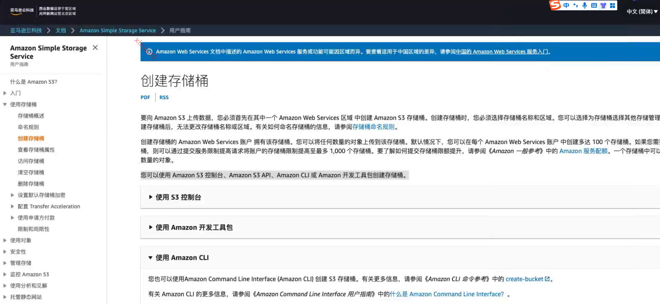This screenshot has height=304, width=660.
Task: Open the Sogou skin (shirt) icon
Action: tap(603, 5)
